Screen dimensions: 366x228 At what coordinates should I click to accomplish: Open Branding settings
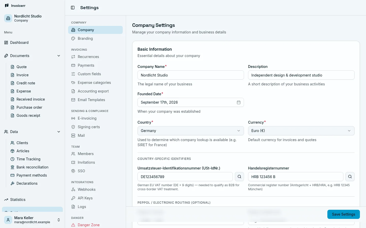pyautogui.click(x=95, y=39)
